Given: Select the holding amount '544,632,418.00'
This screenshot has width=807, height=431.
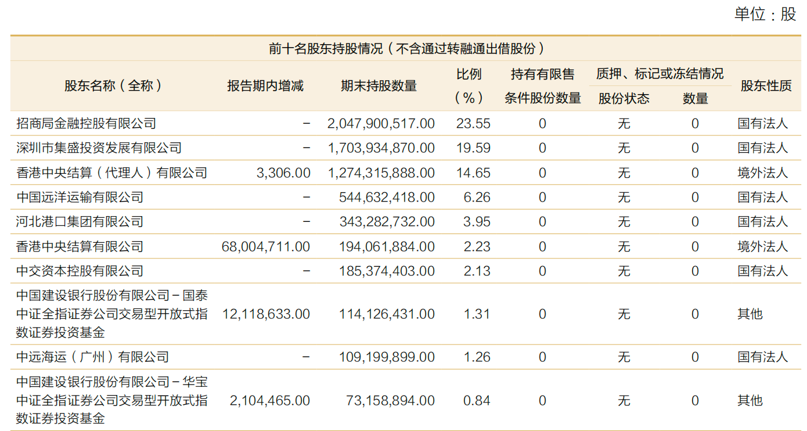Looking at the screenshot, I should click(x=387, y=197).
